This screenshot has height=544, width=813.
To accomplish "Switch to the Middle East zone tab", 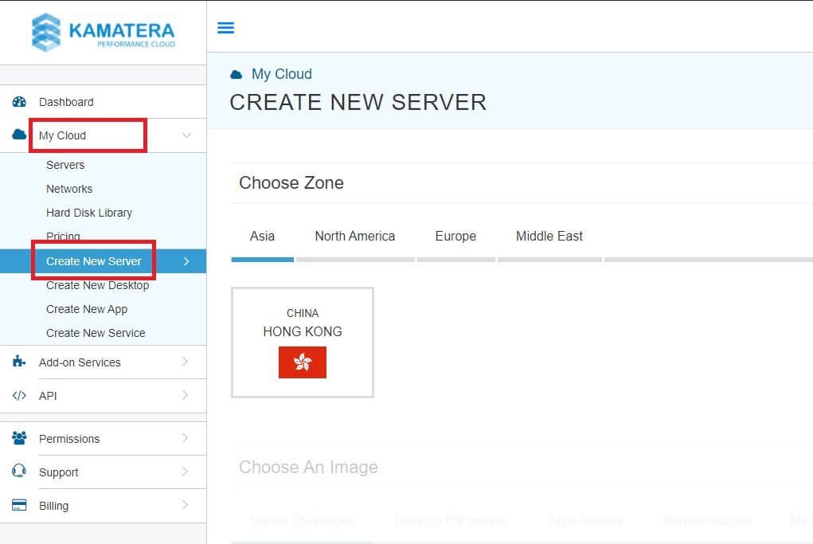I will (549, 237).
